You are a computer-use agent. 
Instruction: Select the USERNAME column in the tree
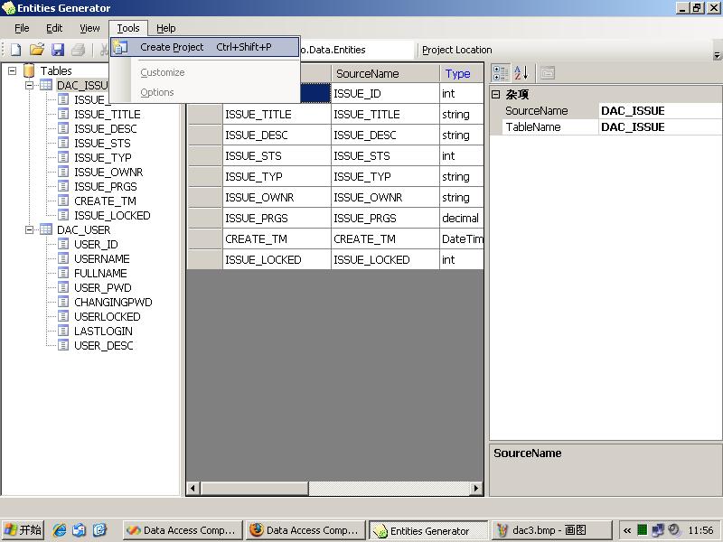(101, 258)
